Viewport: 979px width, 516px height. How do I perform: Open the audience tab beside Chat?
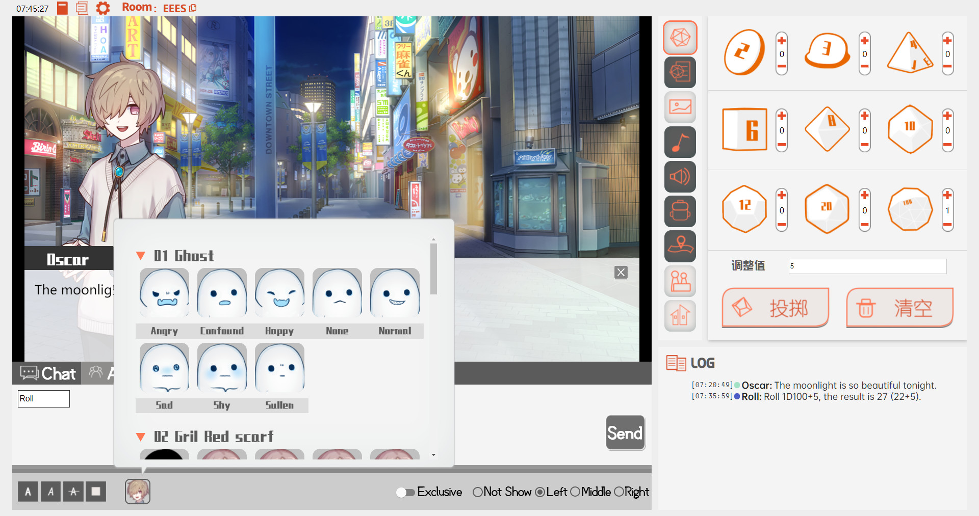click(96, 373)
